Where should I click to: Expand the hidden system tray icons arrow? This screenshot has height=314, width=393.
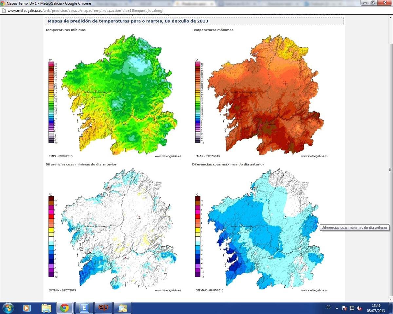coord(338,308)
